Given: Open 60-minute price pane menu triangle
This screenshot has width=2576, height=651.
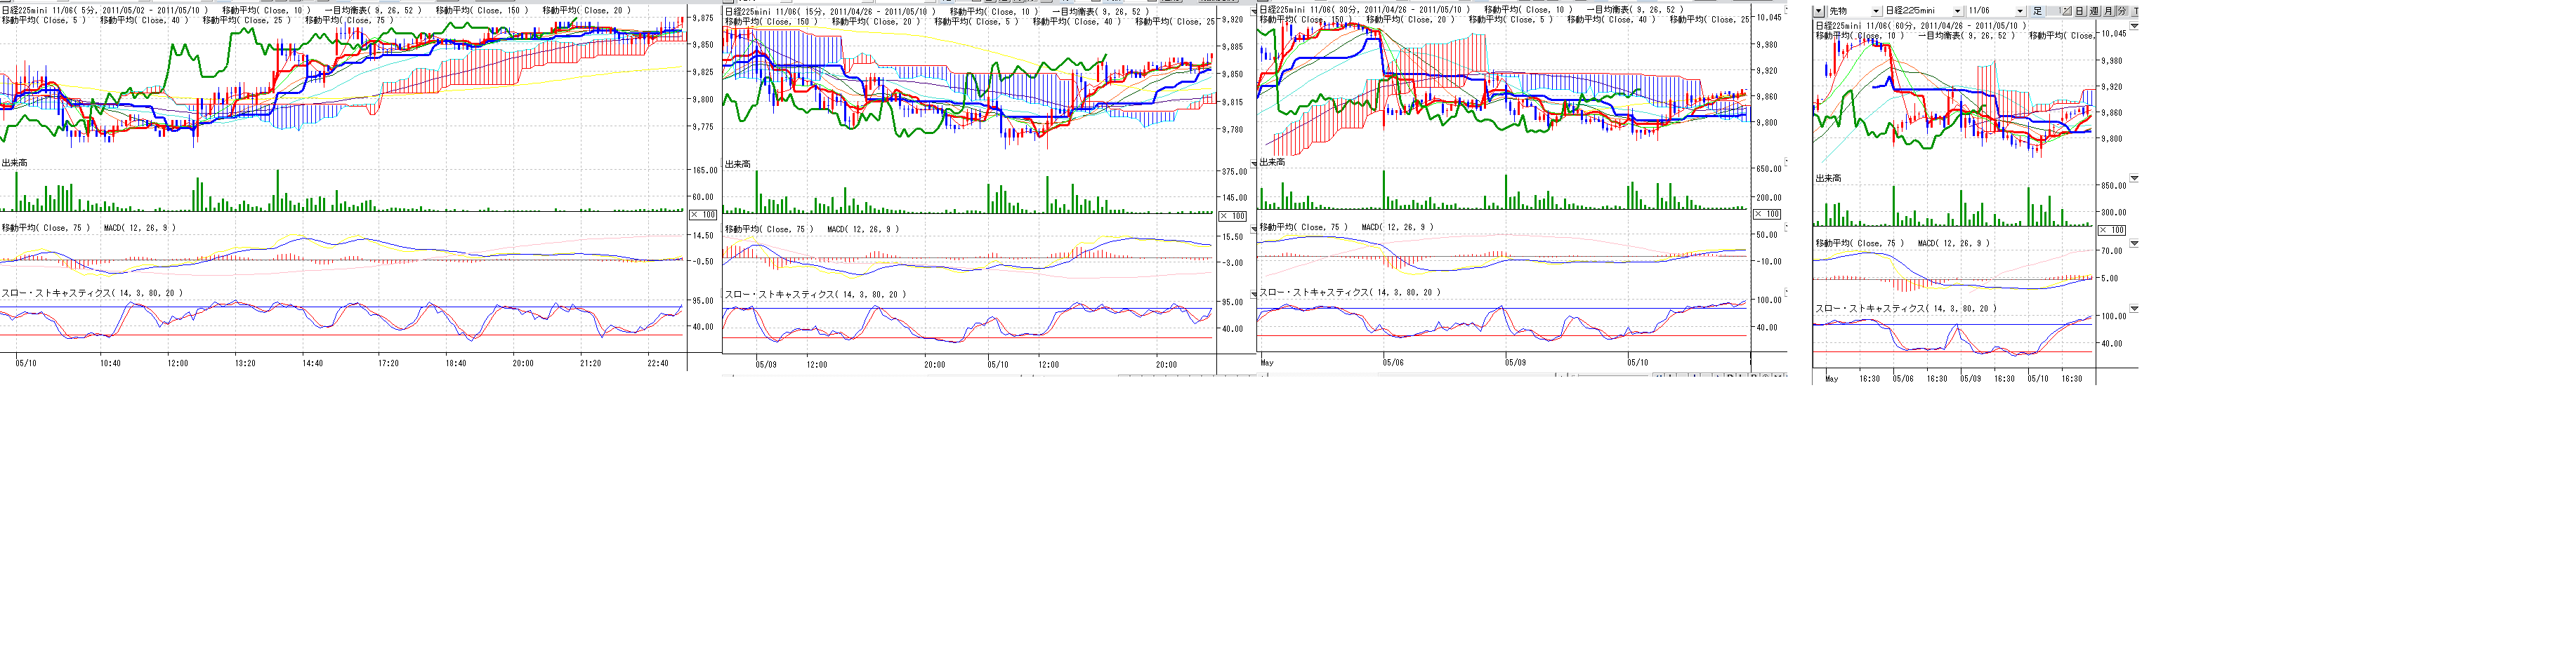Looking at the screenshot, I should [x=2134, y=26].
